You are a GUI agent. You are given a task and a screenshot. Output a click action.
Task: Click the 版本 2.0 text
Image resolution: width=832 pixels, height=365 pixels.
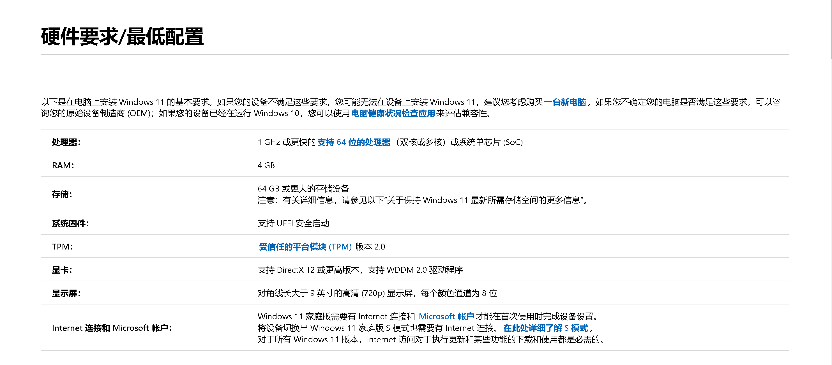point(370,247)
